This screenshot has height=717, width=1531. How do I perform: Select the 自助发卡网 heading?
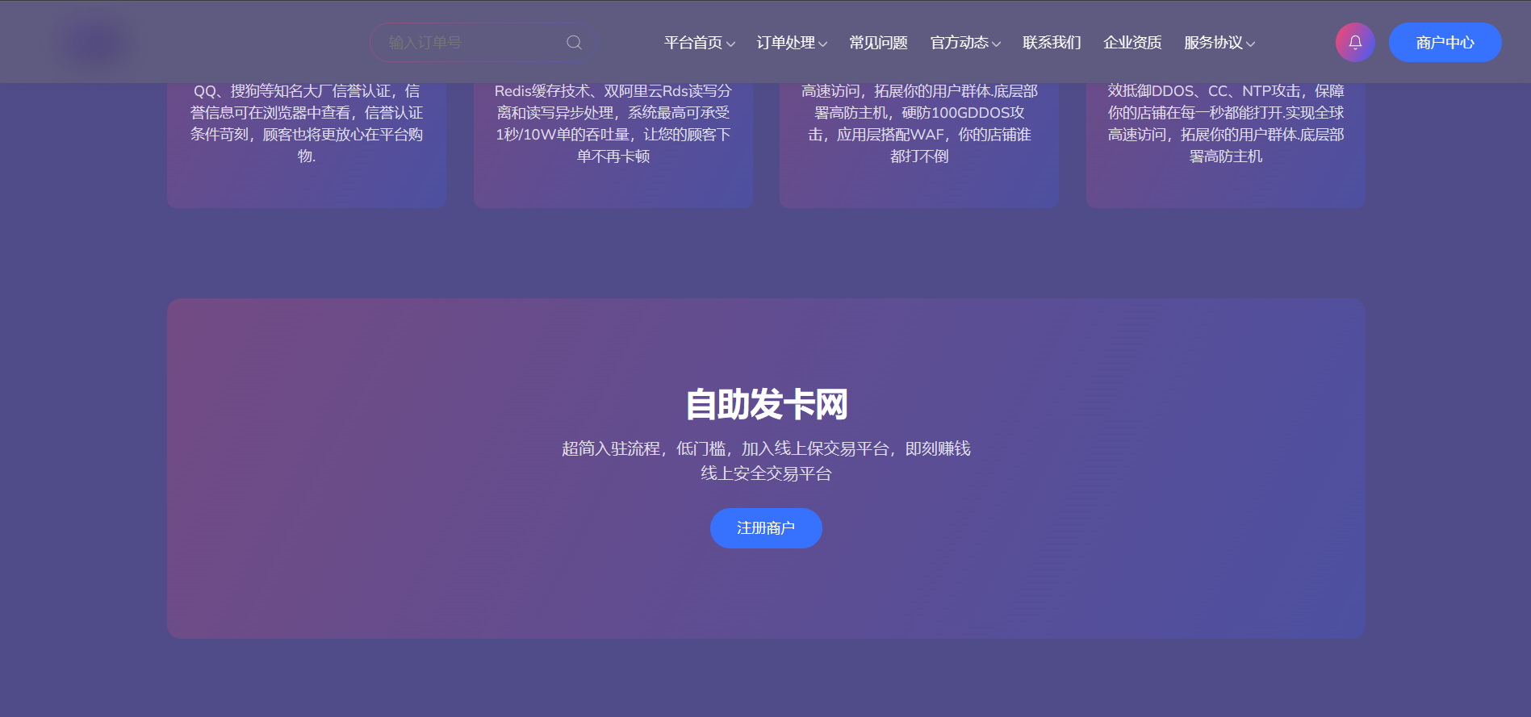pos(766,404)
